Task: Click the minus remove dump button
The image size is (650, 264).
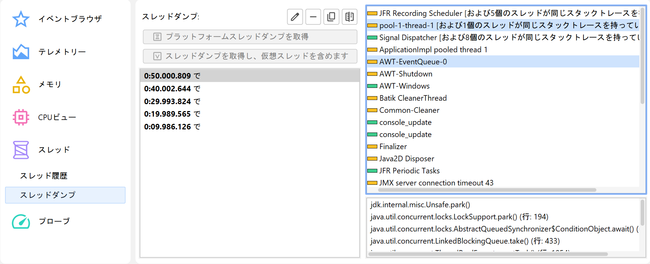Action: (313, 17)
